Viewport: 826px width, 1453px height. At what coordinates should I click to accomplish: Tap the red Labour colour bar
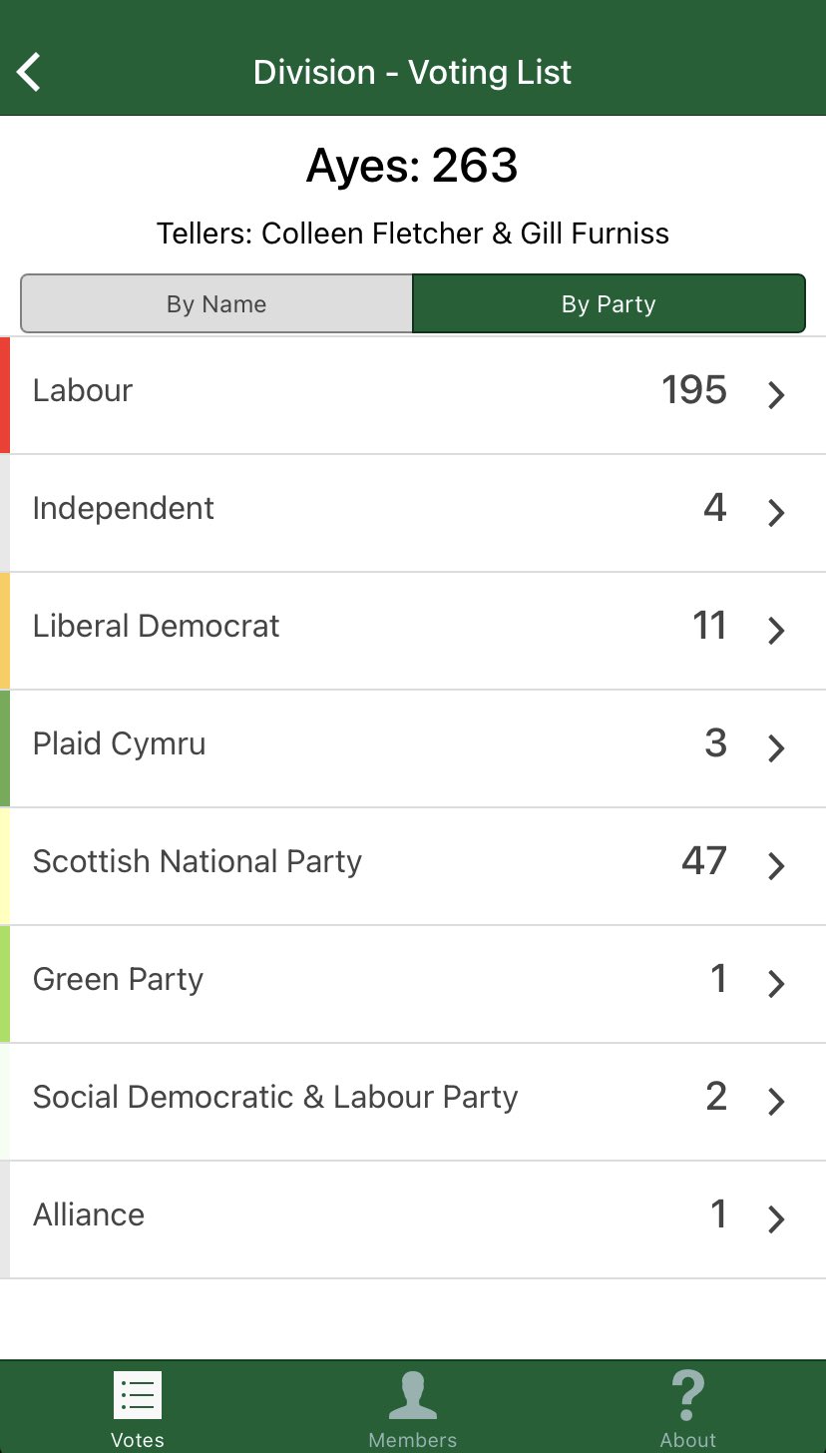(5, 395)
